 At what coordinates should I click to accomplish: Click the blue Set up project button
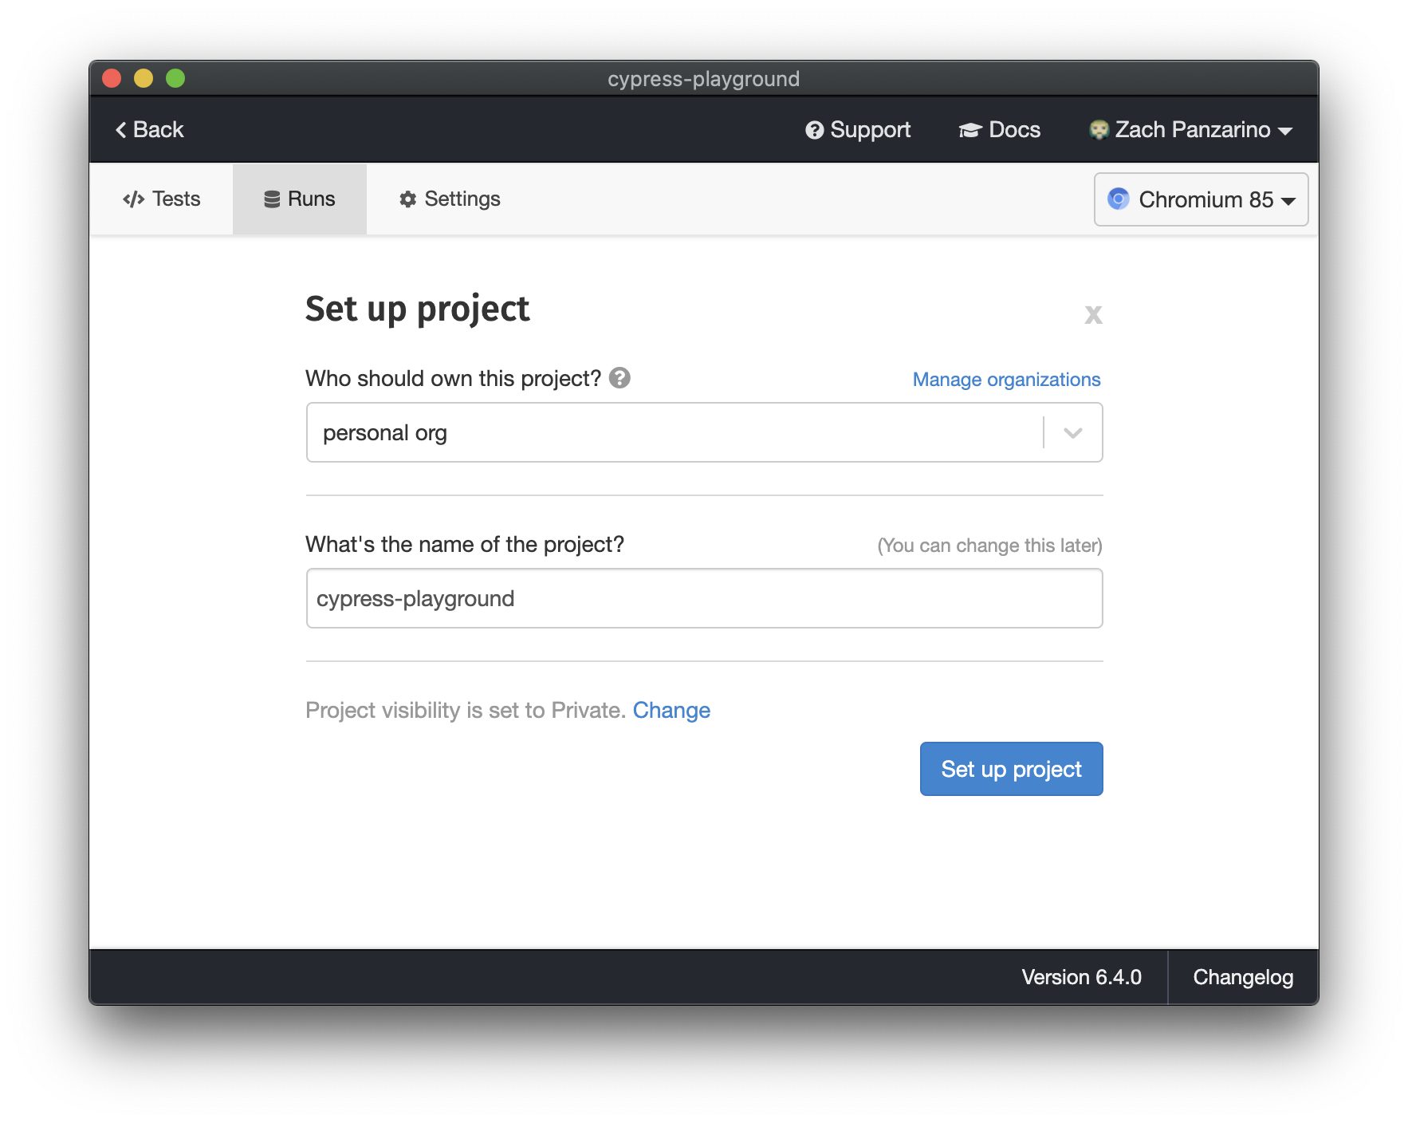pos(1011,769)
